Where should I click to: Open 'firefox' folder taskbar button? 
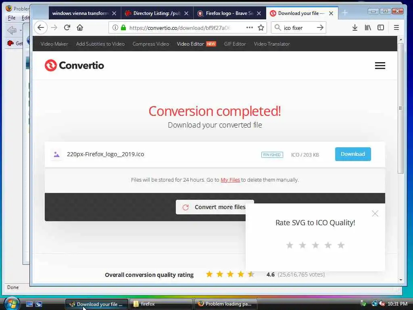click(161, 304)
